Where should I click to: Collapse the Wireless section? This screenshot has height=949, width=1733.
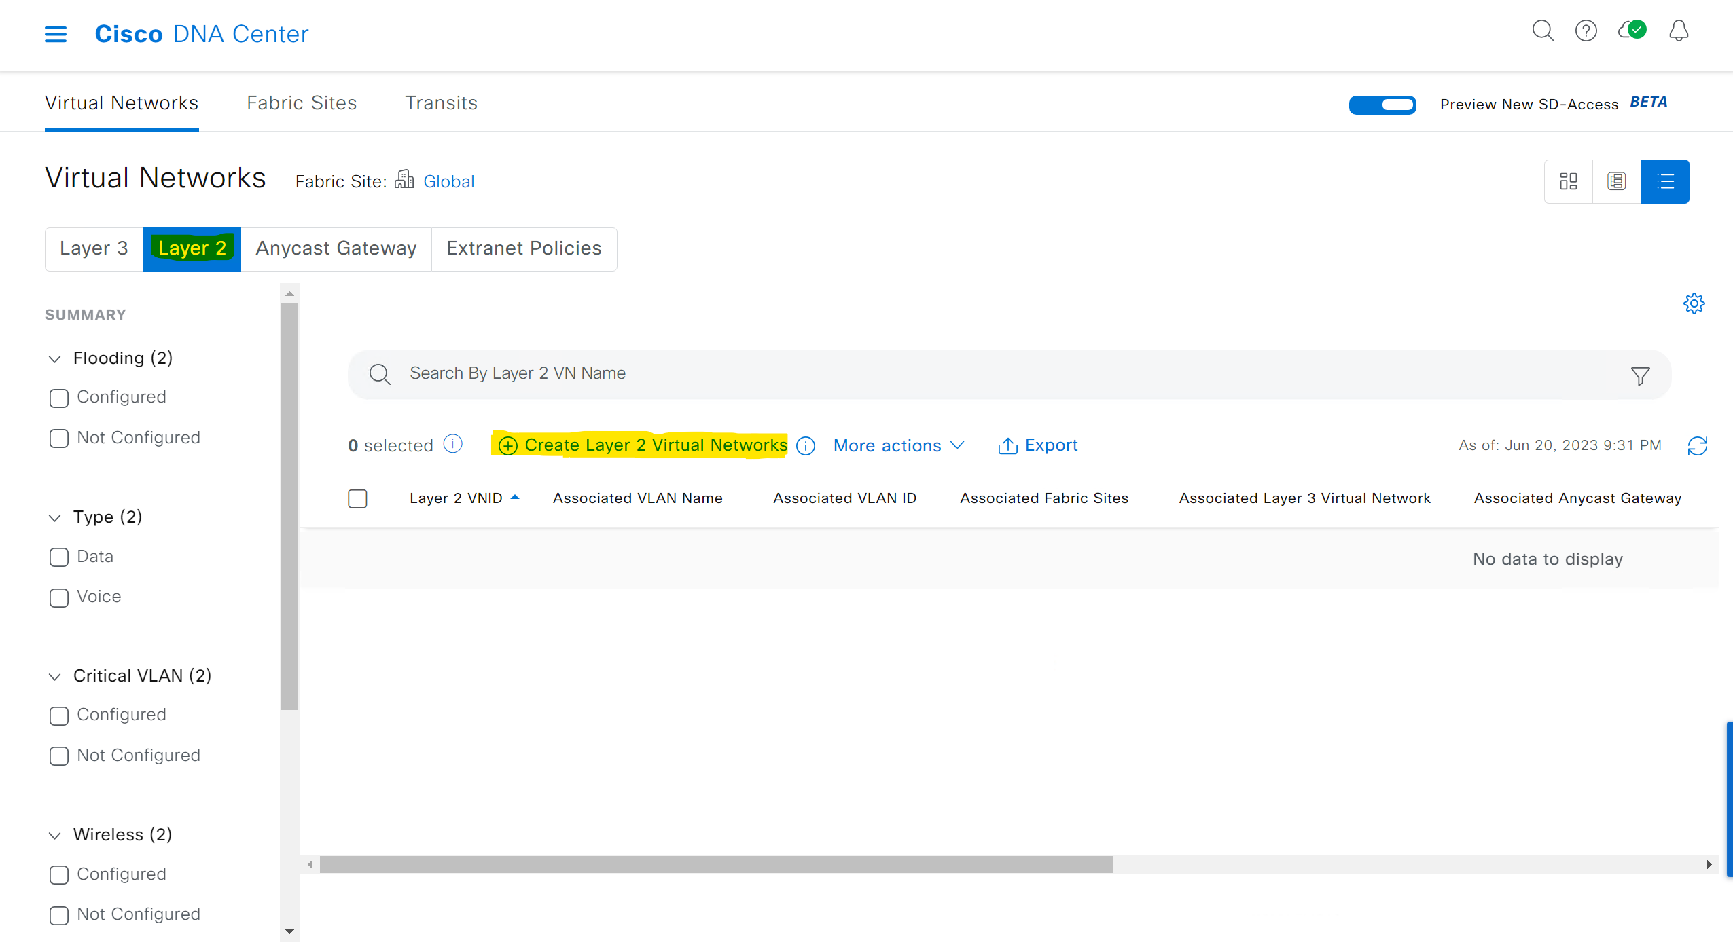click(54, 835)
